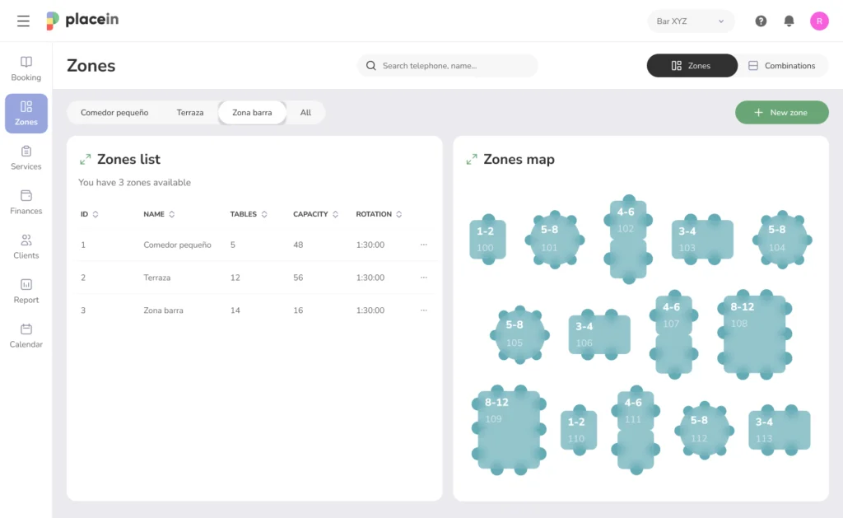Screen dimensions: 843x518
Task: Open Finances in sidebar
Action: (x=26, y=203)
